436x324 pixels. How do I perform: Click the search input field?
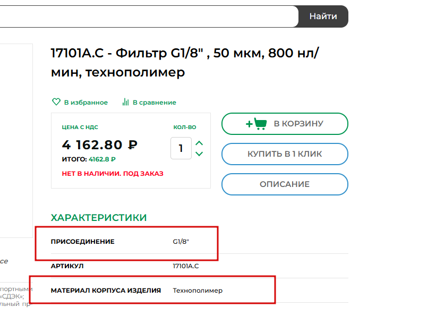coord(149,16)
